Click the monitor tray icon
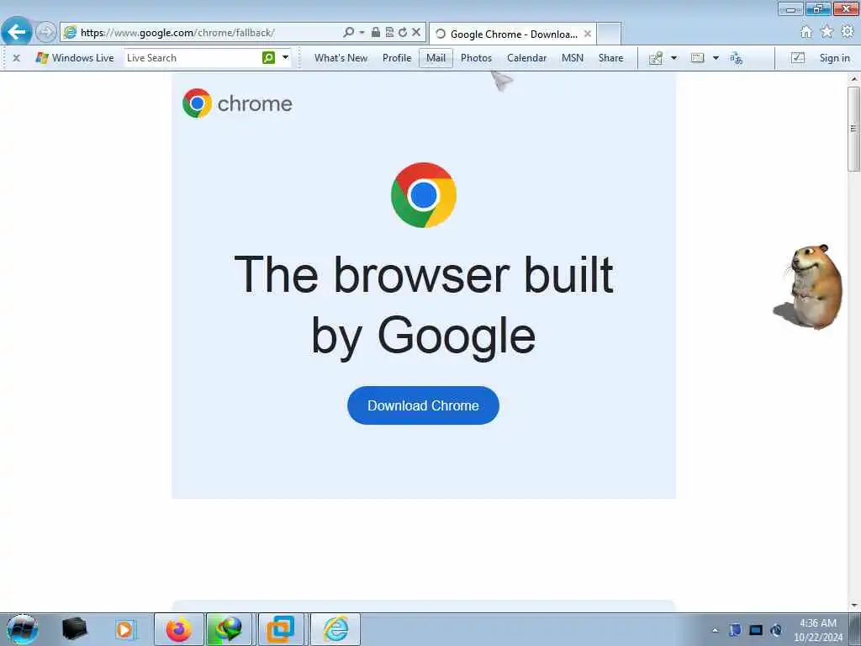Viewport: 861px width, 646px height. [756, 630]
